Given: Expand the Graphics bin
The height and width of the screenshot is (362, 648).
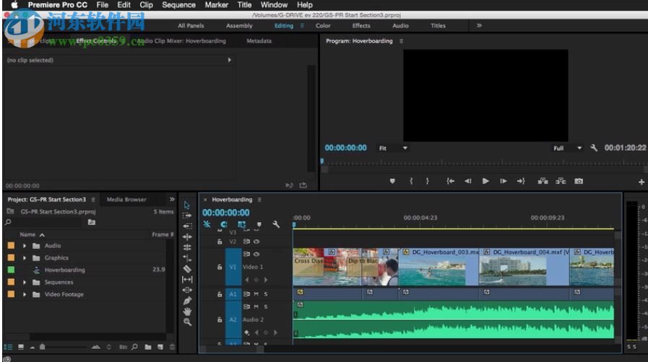Looking at the screenshot, I should click(x=25, y=257).
